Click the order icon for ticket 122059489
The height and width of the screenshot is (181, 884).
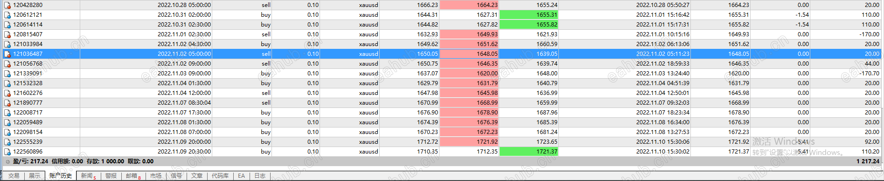(7, 122)
